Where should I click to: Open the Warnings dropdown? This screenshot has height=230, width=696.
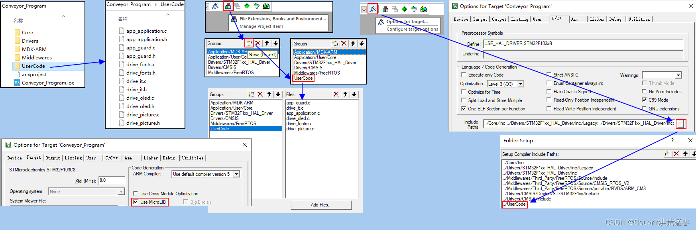pyautogui.click(x=678, y=75)
